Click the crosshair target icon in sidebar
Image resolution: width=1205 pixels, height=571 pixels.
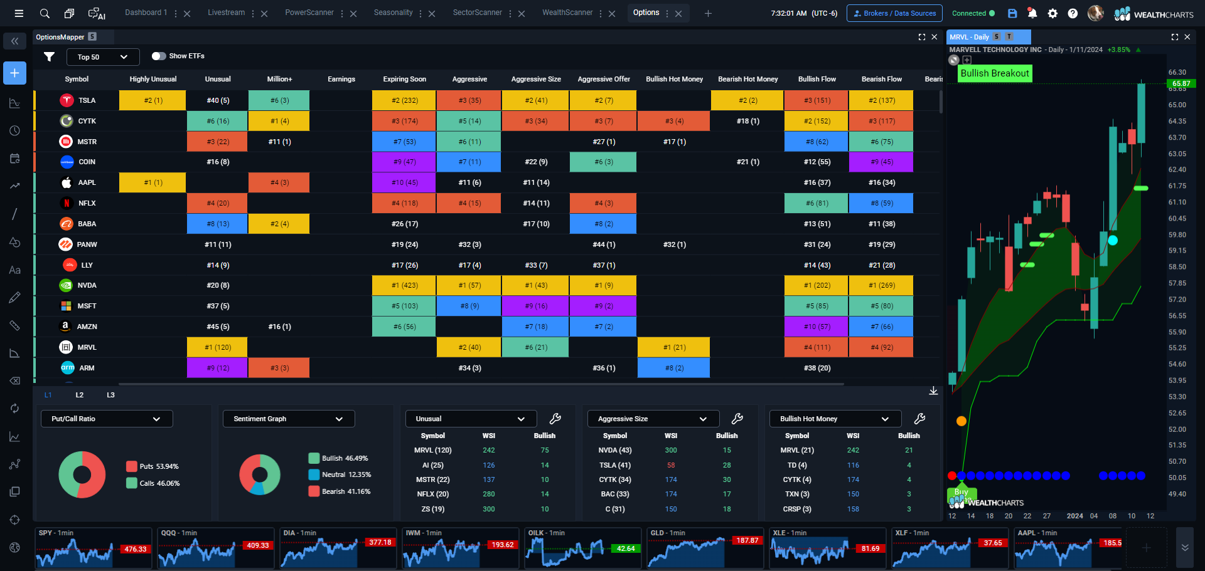(x=14, y=520)
